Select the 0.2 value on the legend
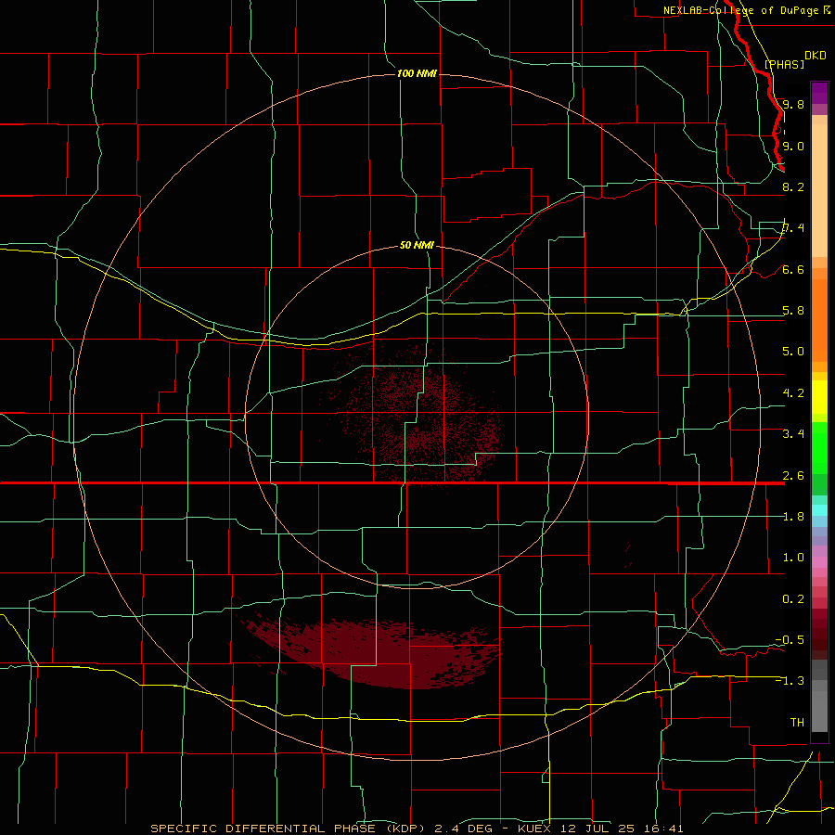835x835 pixels. tap(793, 599)
